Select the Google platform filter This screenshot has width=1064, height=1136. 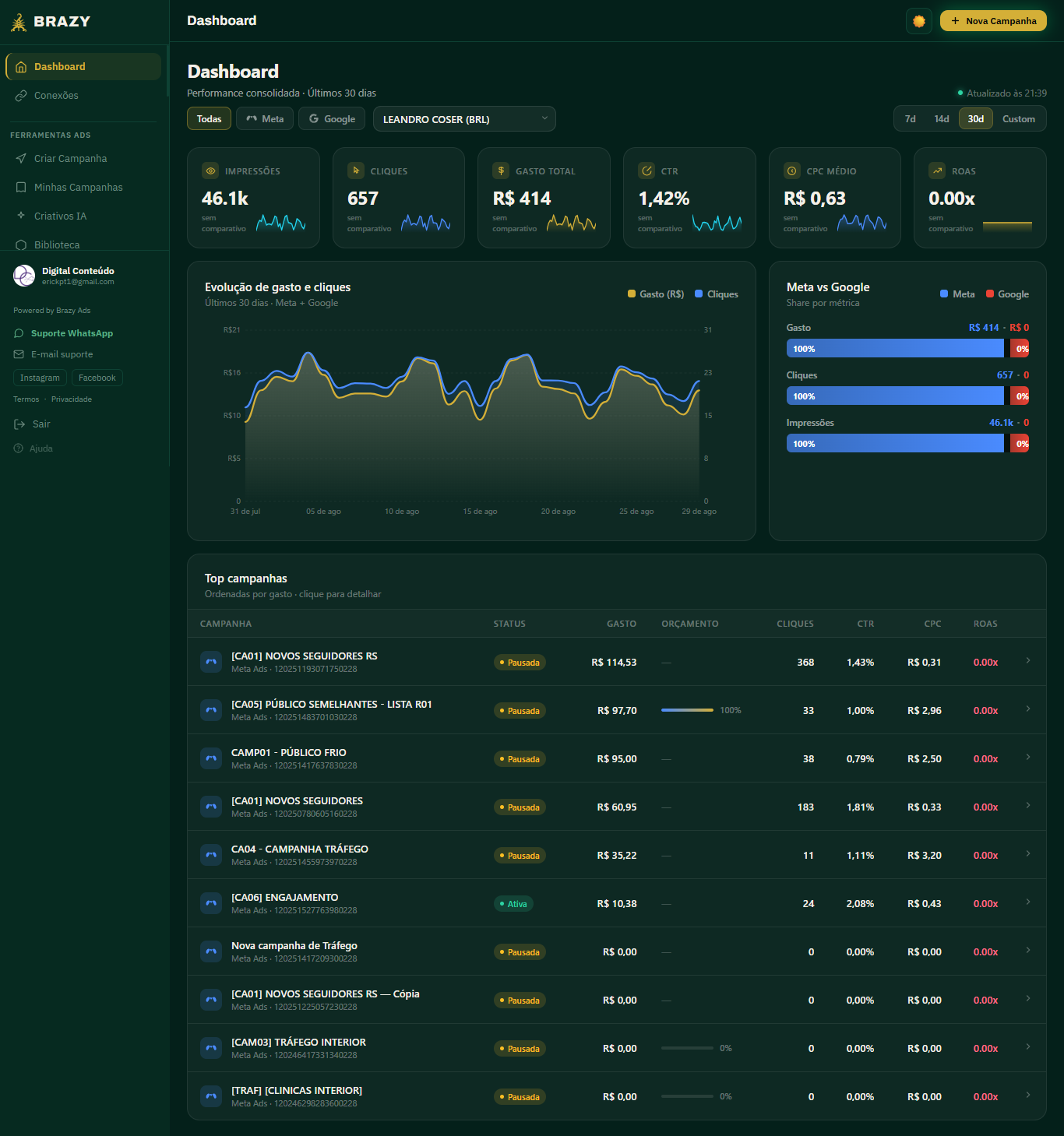pos(333,119)
